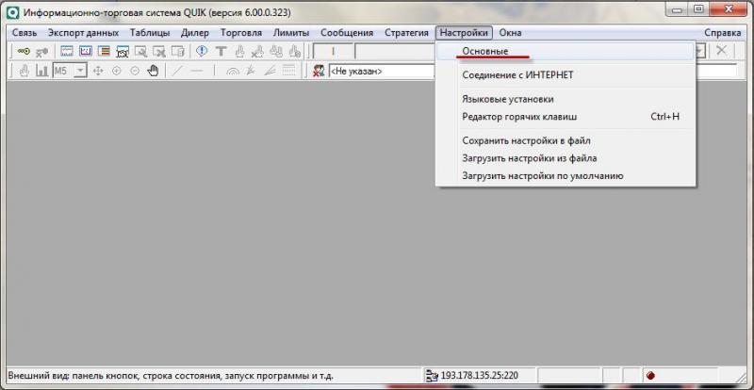This screenshot has width=754, height=390.
Task: Click the zoom out minus circle icon
Action: click(x=135, y=72)
